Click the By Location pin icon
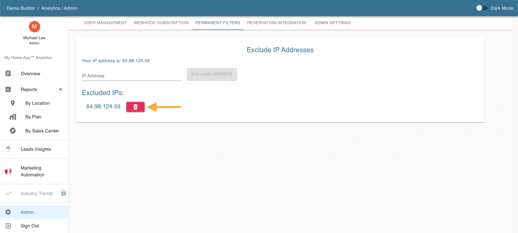The width and height of the screenshot is (518, 233). (13, 103)
